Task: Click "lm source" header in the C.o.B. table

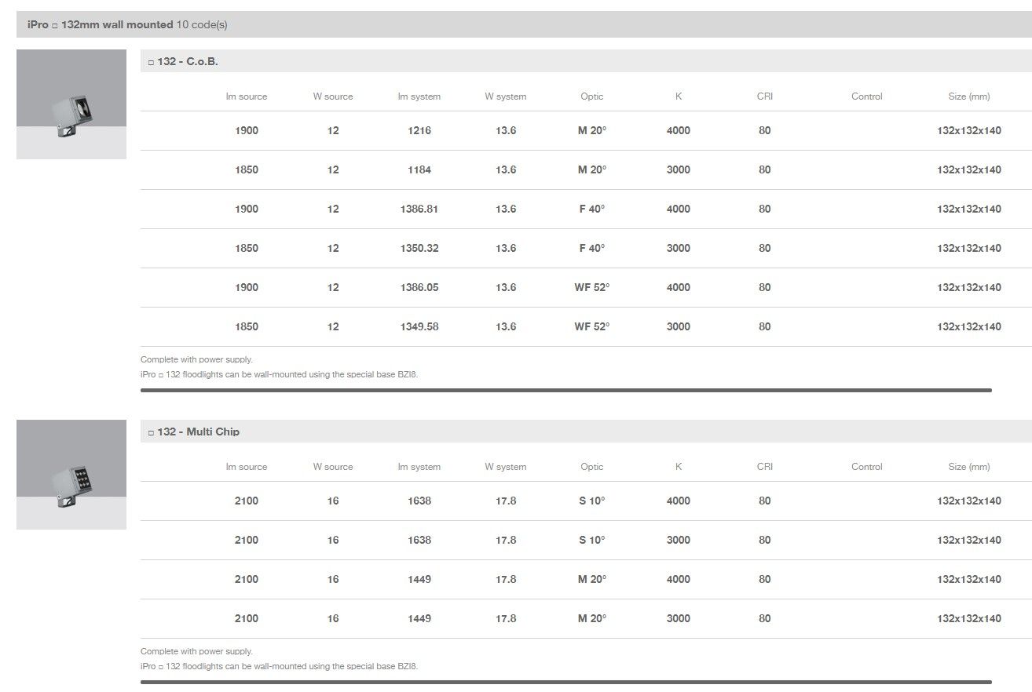Action: (247, 97)
